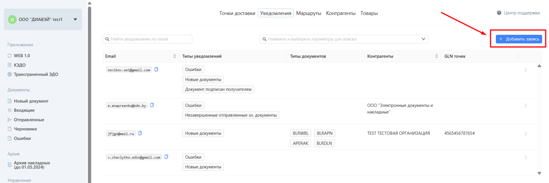Image resolution: width=549 pixels, height=183 pixels.
Task: Click copy icon beside jfjgn@mail.ru
Action: tap(140, 133)
